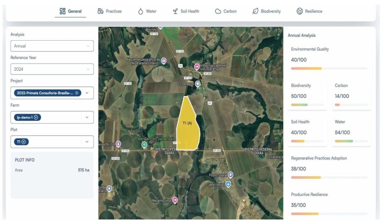Click the Posto Sobral gas station pin
This screenshot has width=381, height=223.
pos(231,174)
